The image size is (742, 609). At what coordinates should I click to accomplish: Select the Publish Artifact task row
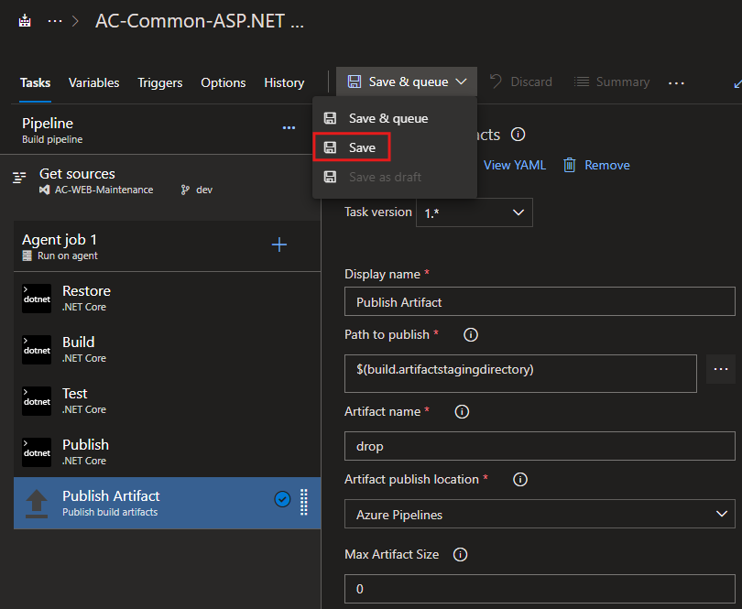[x=167, y=503]
